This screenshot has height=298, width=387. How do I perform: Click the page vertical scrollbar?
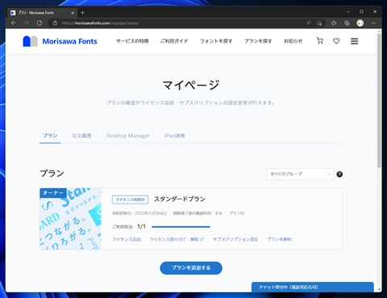[379, 101]
